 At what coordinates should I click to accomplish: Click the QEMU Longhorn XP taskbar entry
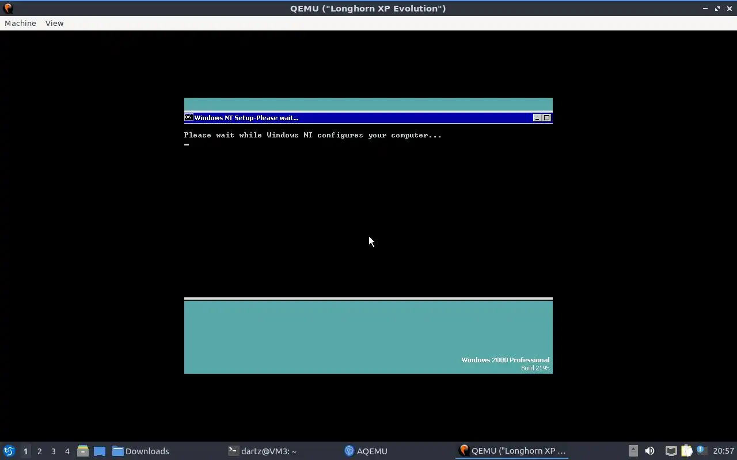click(512, 451)
